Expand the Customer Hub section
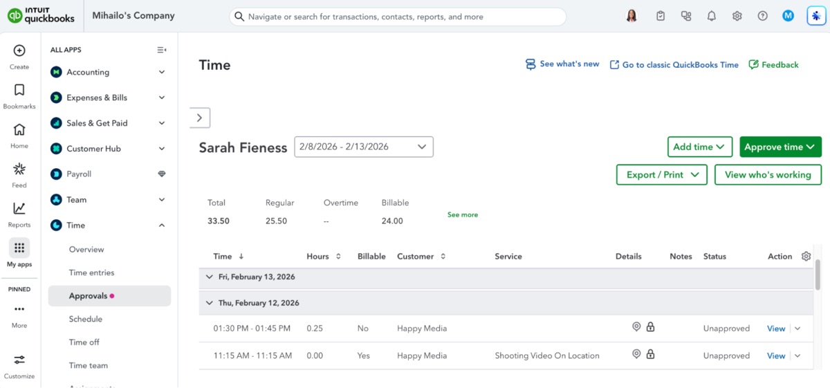Image resolution: width=830 pixels, height=388 pixels. click(162, 149)
